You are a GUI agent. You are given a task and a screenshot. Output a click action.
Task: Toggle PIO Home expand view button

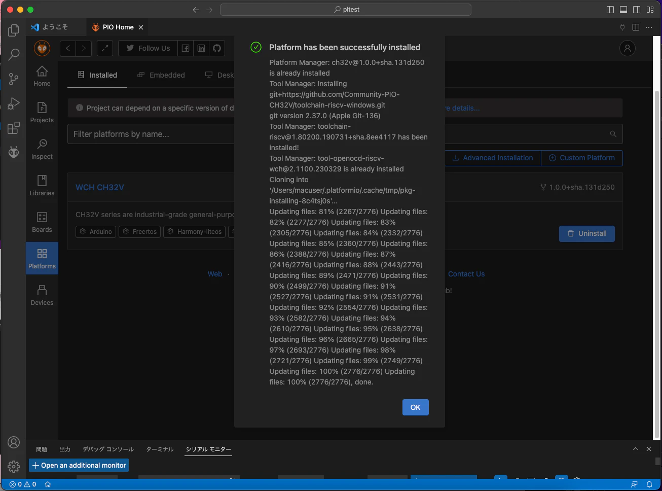coord(105,48)
